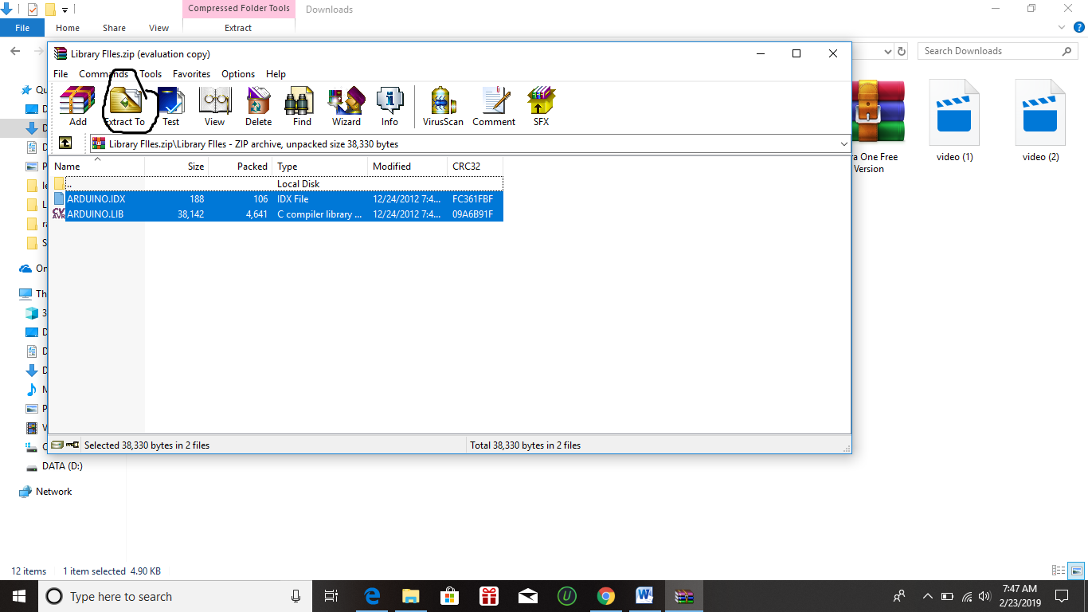Go up one folder level icon

point(65,143)
